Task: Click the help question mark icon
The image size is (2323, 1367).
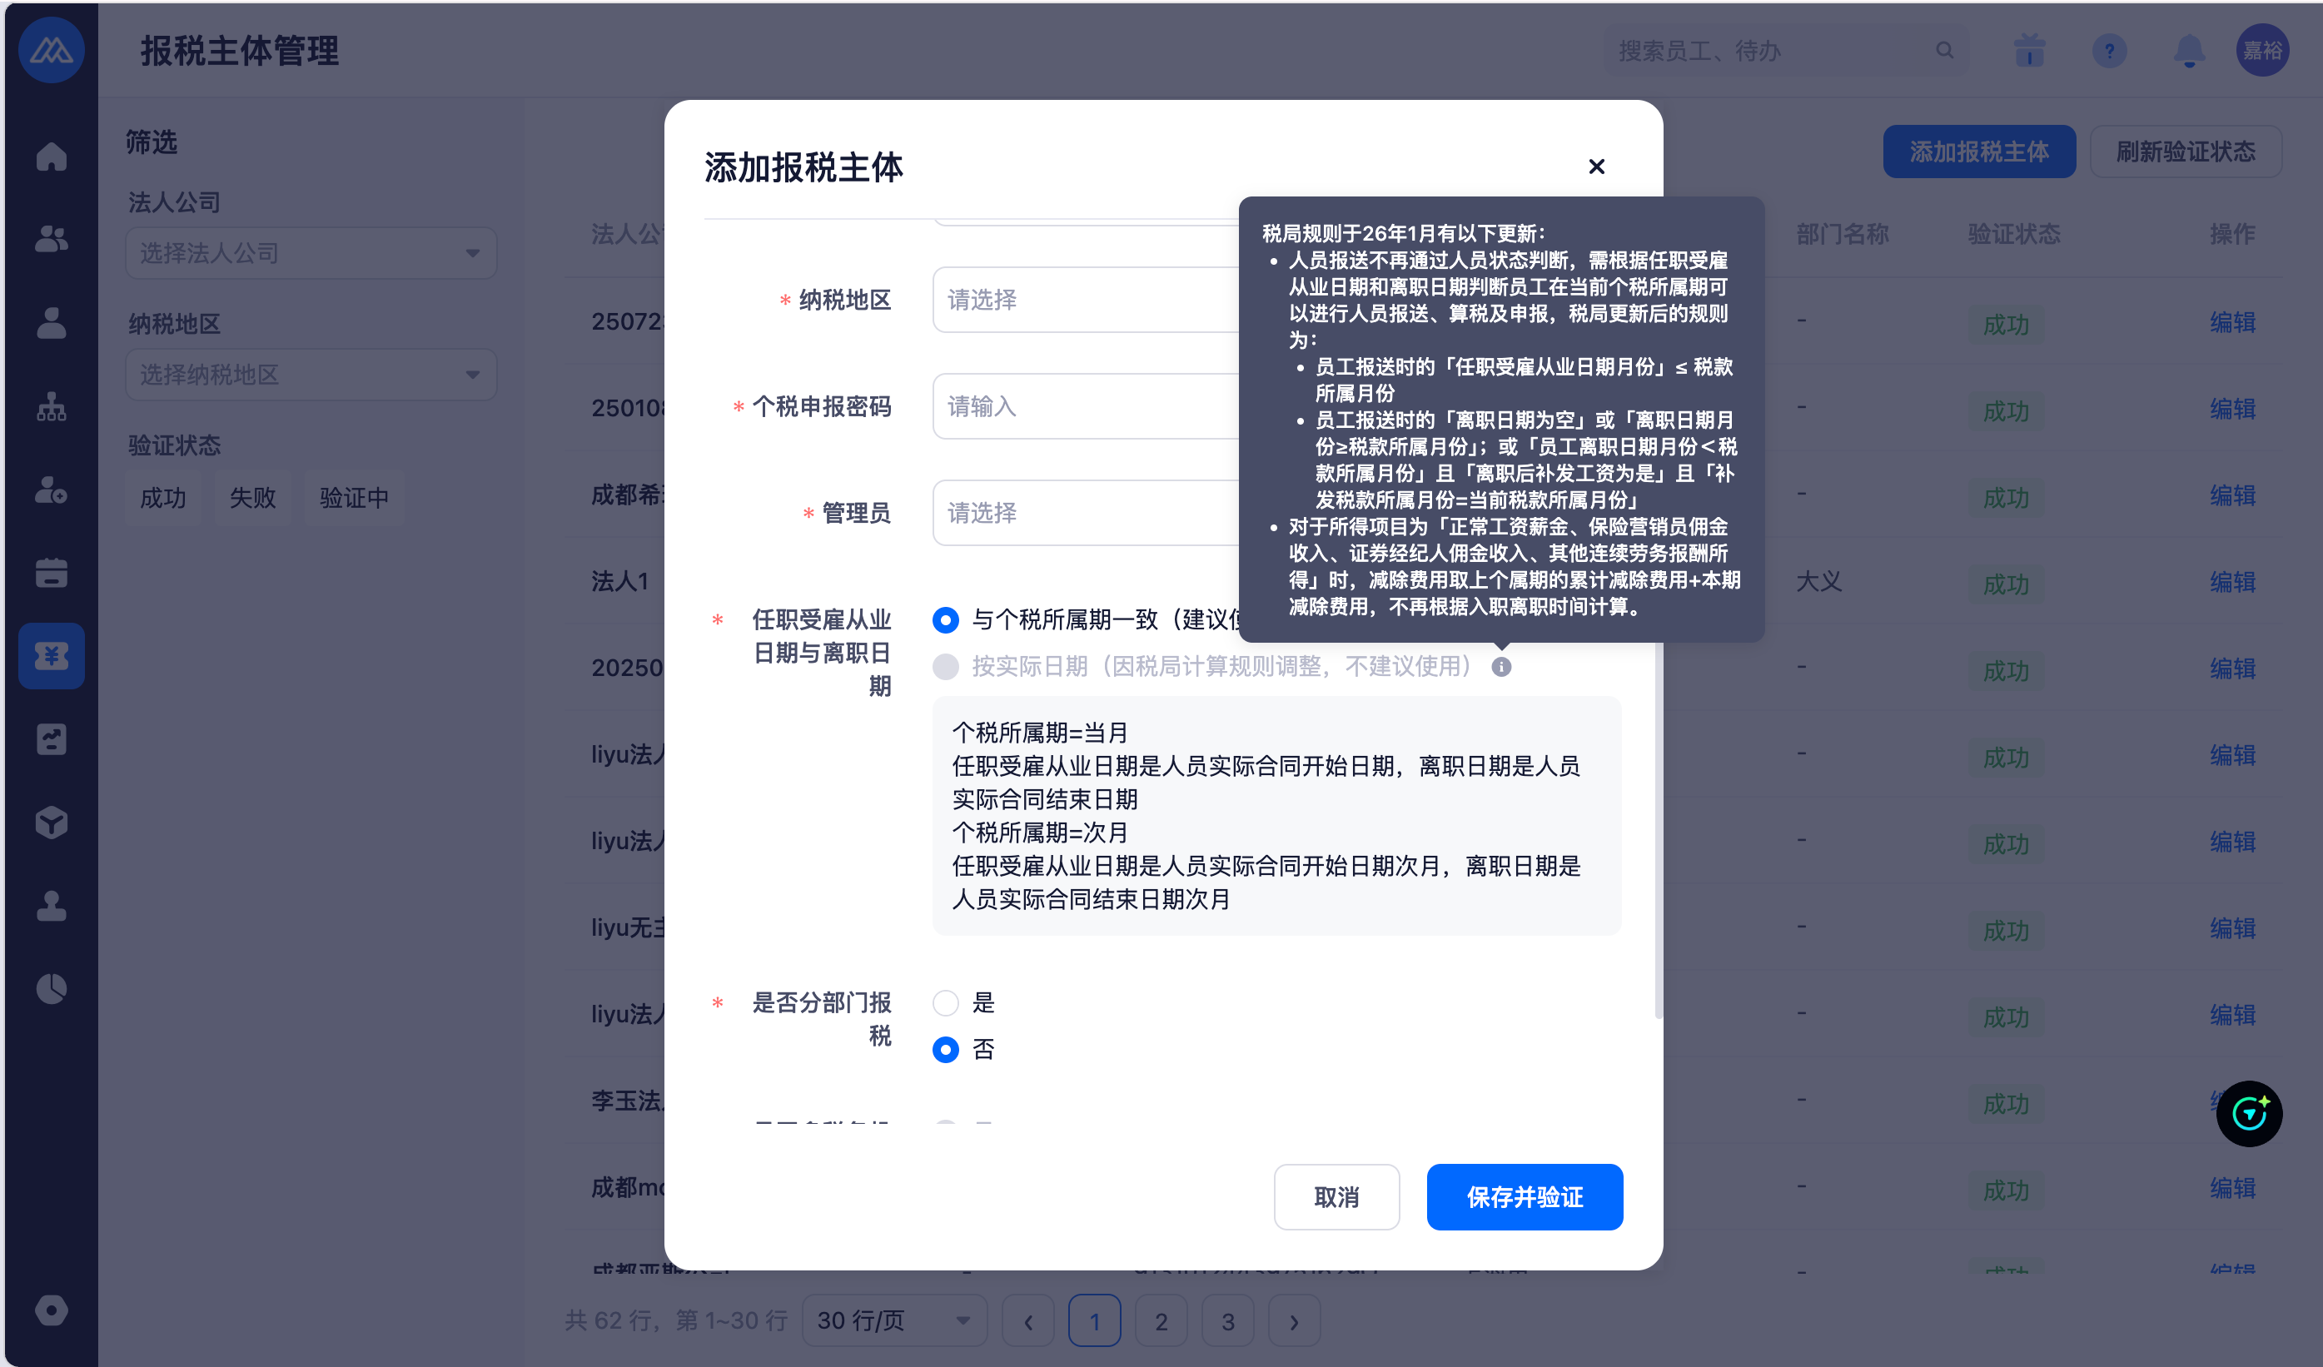Action: point(2109,51)
